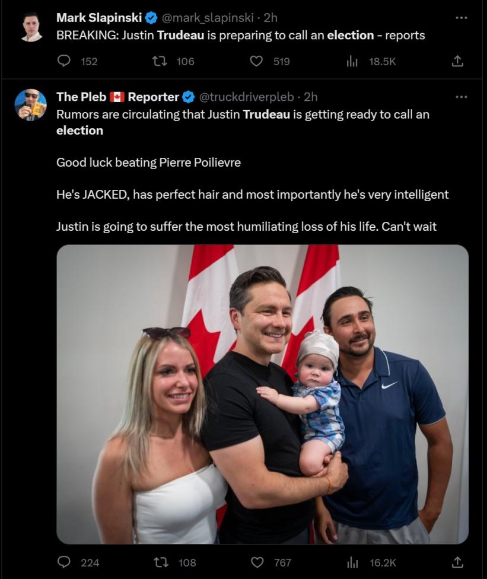Reply to The Pleb Reporter's tweet
This screenshot has width=487, height=579.
64,562
